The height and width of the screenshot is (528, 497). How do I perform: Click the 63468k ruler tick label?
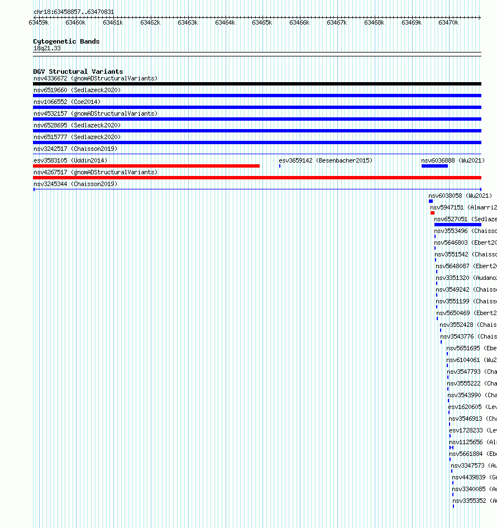click(374, 22)
